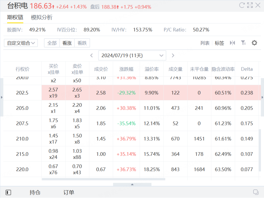Refresh the option chain data
This screenshot has width=264, height=198.
point(242,5)
